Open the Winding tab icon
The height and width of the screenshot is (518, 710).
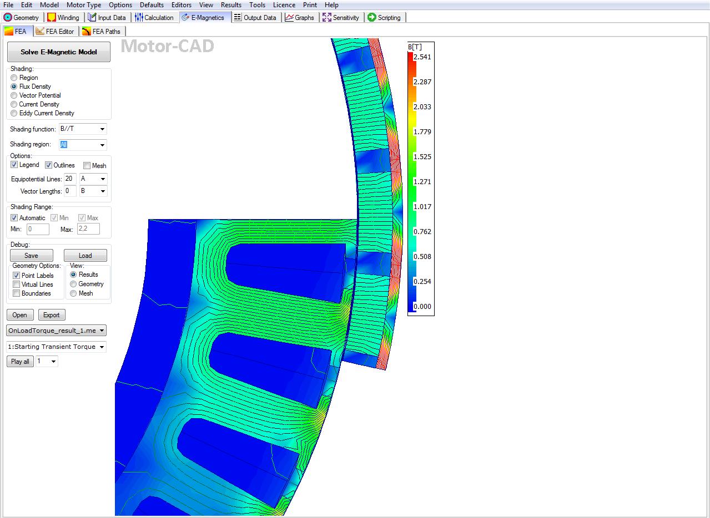[x=52, y=18]
